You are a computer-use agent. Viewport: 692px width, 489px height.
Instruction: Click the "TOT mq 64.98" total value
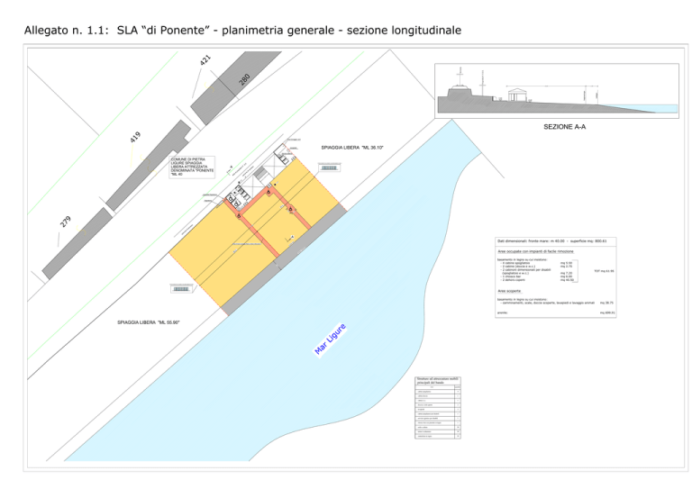tap(603, 270)
